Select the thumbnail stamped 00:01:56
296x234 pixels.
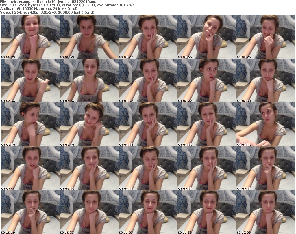(x=207, y=37)
